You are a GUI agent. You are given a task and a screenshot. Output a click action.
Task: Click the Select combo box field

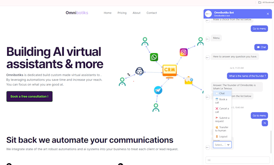click(x=222, y=145)
